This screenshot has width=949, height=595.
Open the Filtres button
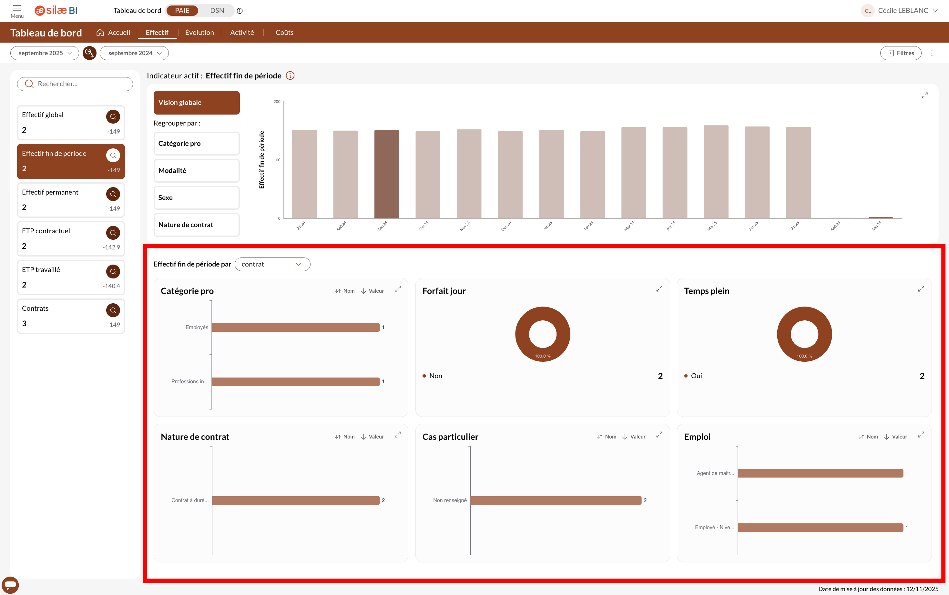point(901,53)
